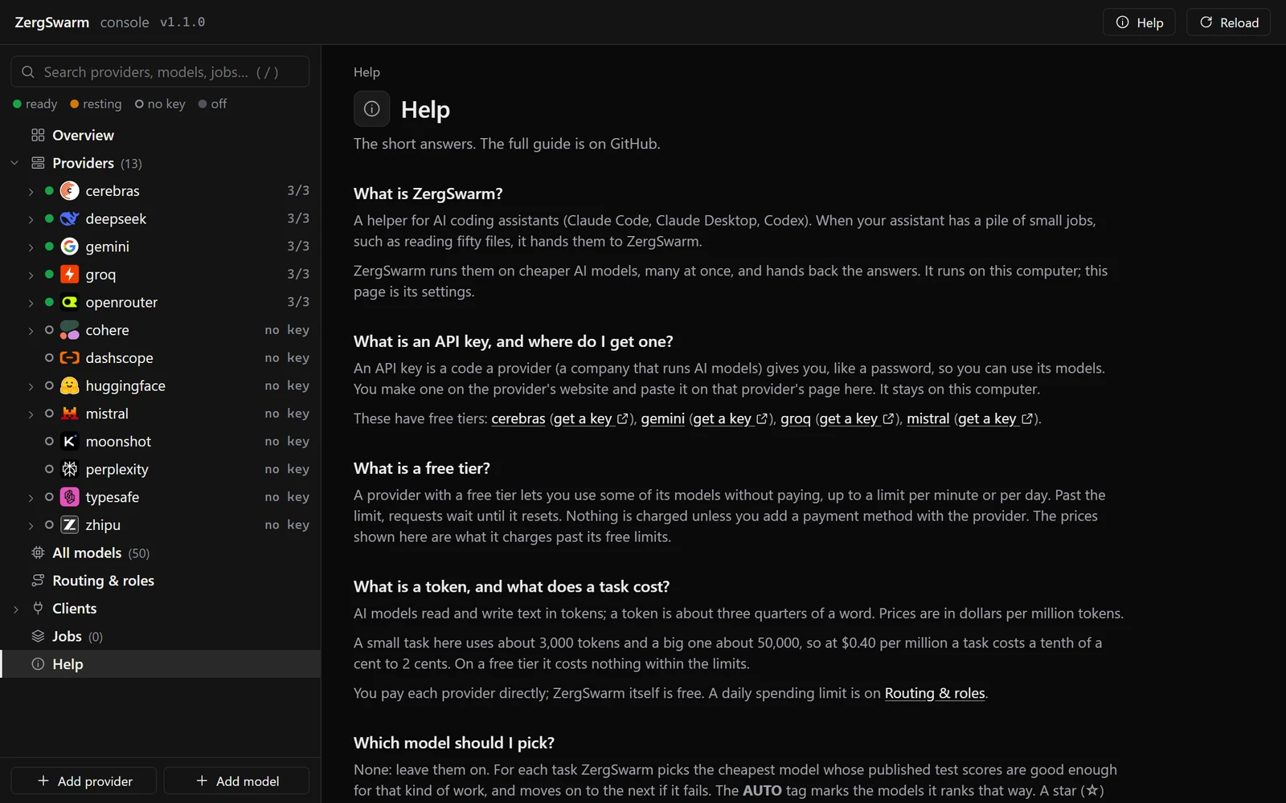Viewport: 1286px width, 803px height.
Task: Expand the Clients tree section
Action: point(15,609)
